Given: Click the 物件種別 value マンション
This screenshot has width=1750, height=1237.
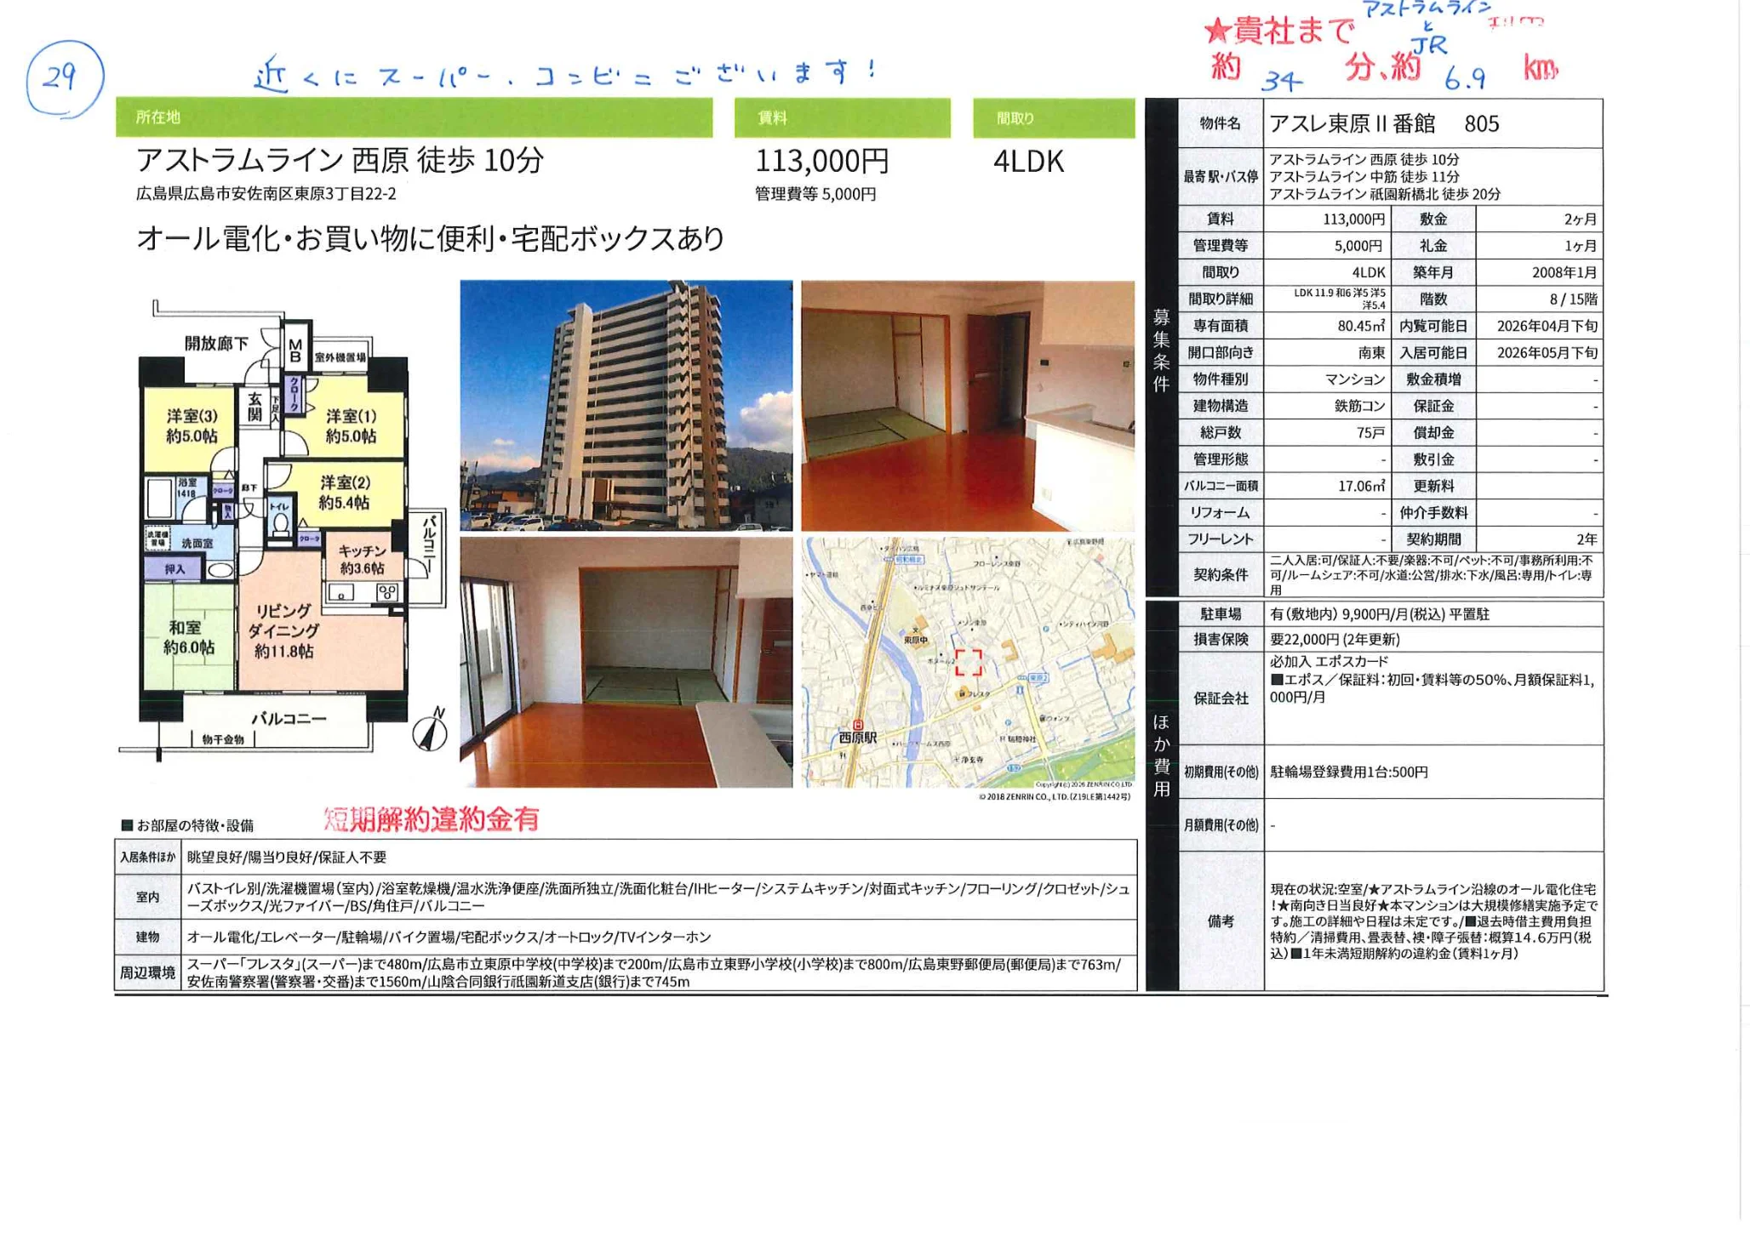Looking at the screenshot, I should pyautogui.click(x=1355, y=379).
